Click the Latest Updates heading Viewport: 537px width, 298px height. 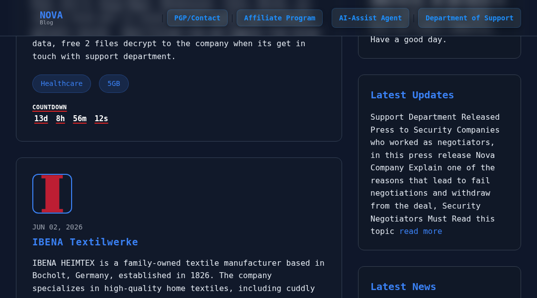pos(412,95)
